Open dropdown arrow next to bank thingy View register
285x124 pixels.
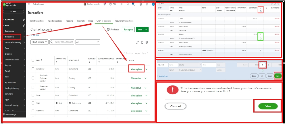(146, 69)
